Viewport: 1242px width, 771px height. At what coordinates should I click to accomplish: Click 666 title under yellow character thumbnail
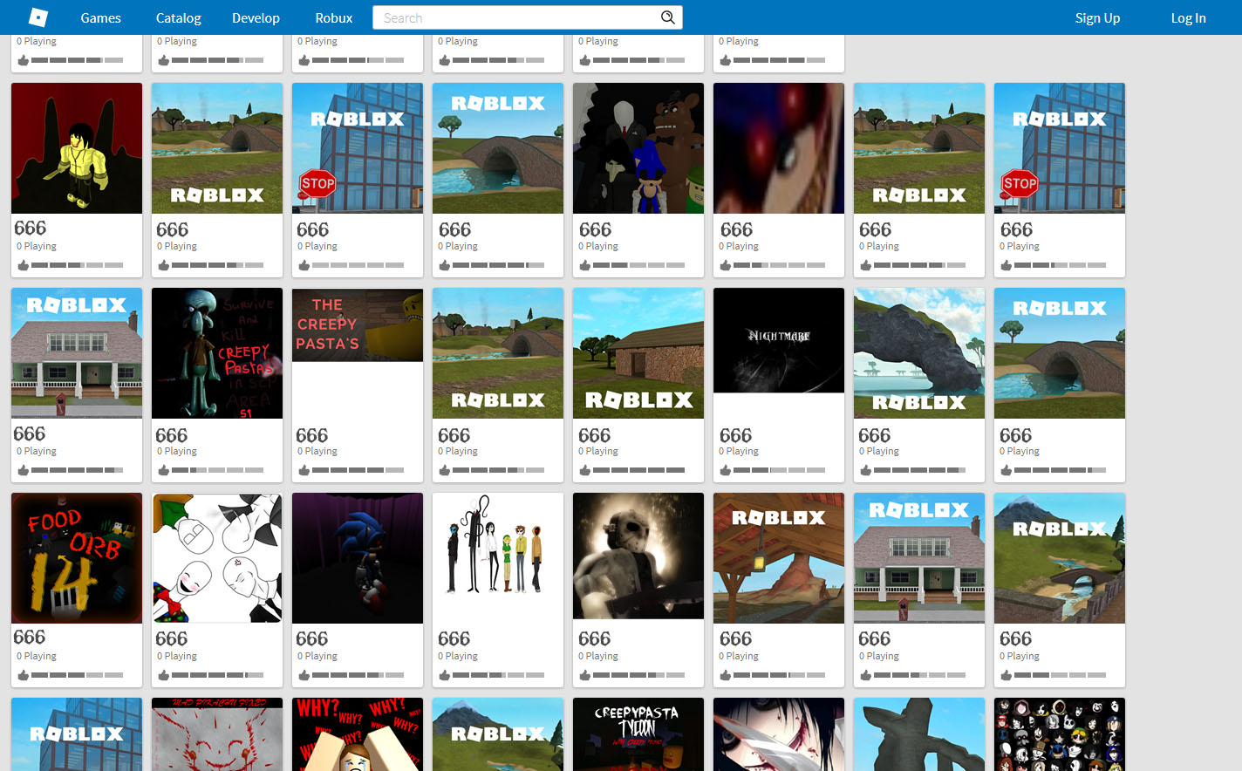coord(31,229)
